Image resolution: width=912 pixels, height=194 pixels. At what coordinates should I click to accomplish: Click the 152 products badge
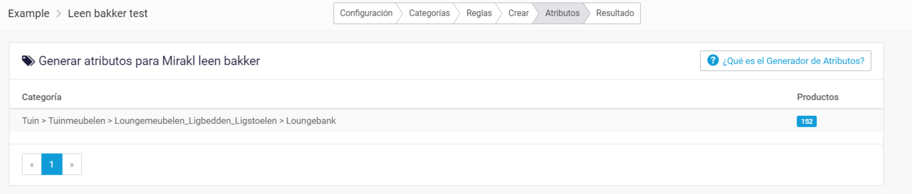(x=807, y=121)
